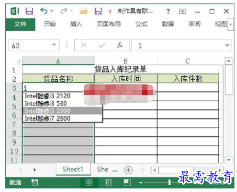Switch to Normal view
237x192 pixels.
point(89,182)
